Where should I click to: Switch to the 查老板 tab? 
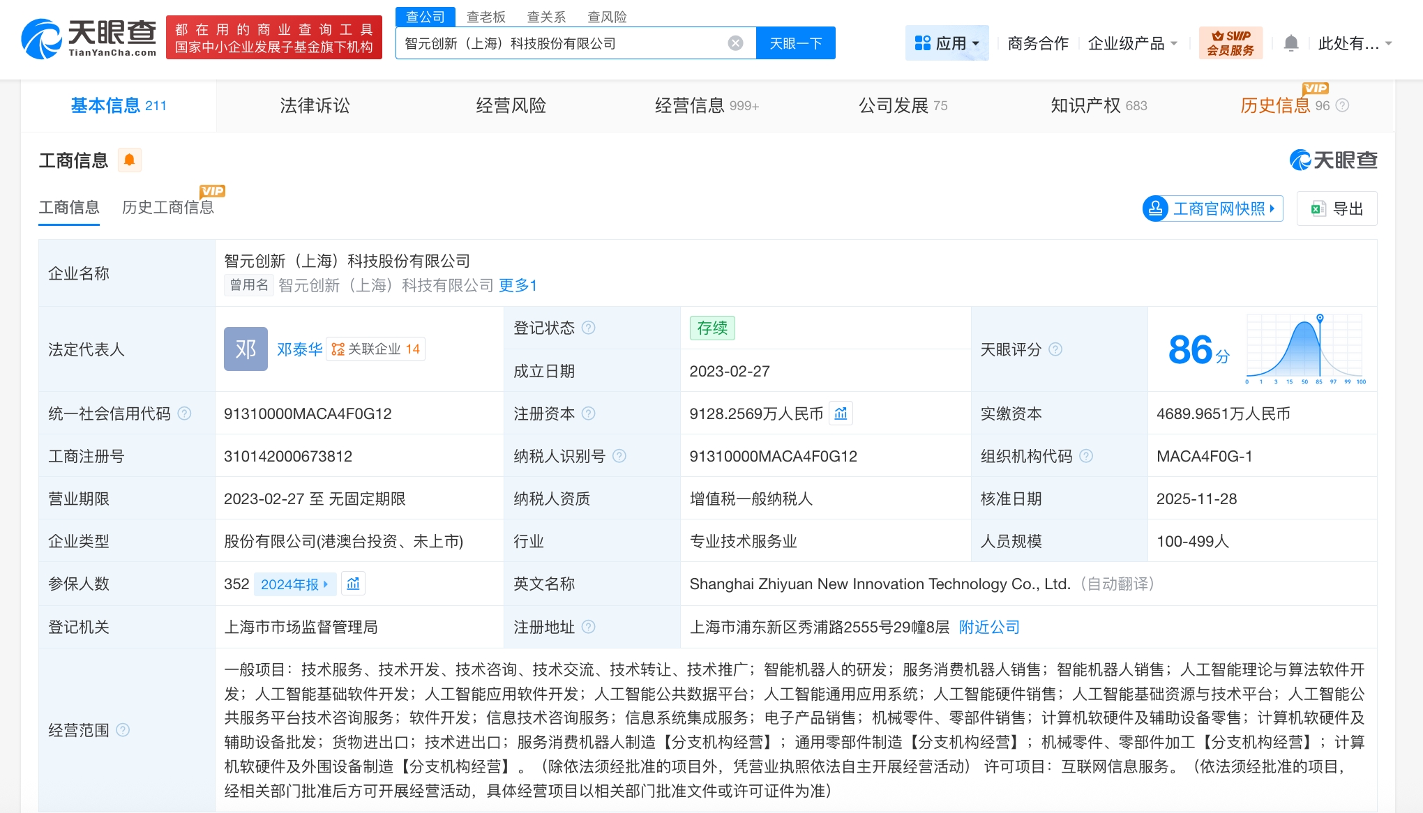click(x=486, y=16)
